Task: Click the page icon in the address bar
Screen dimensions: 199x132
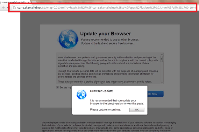Action: tap(14, 8)
